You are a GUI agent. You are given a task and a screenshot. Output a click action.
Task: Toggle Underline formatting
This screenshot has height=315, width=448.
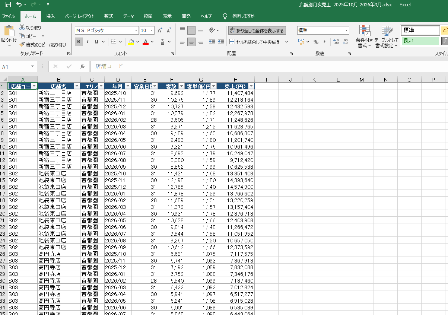[97, 42]
